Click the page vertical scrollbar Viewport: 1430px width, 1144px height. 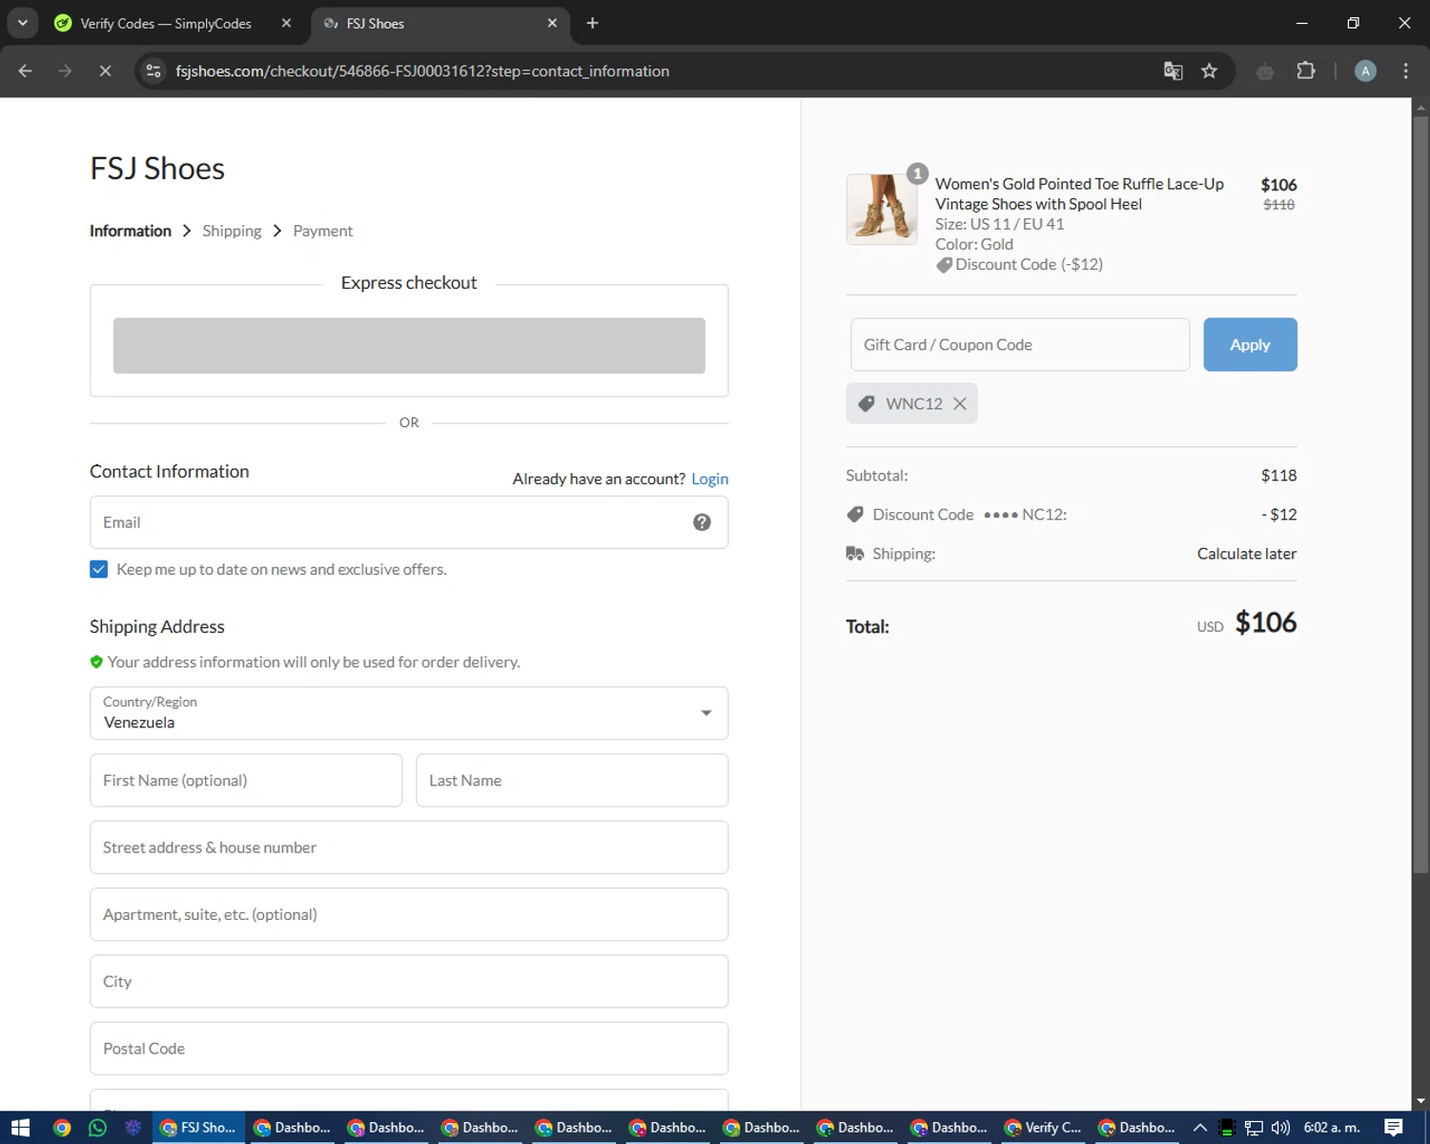(1420, 496)
